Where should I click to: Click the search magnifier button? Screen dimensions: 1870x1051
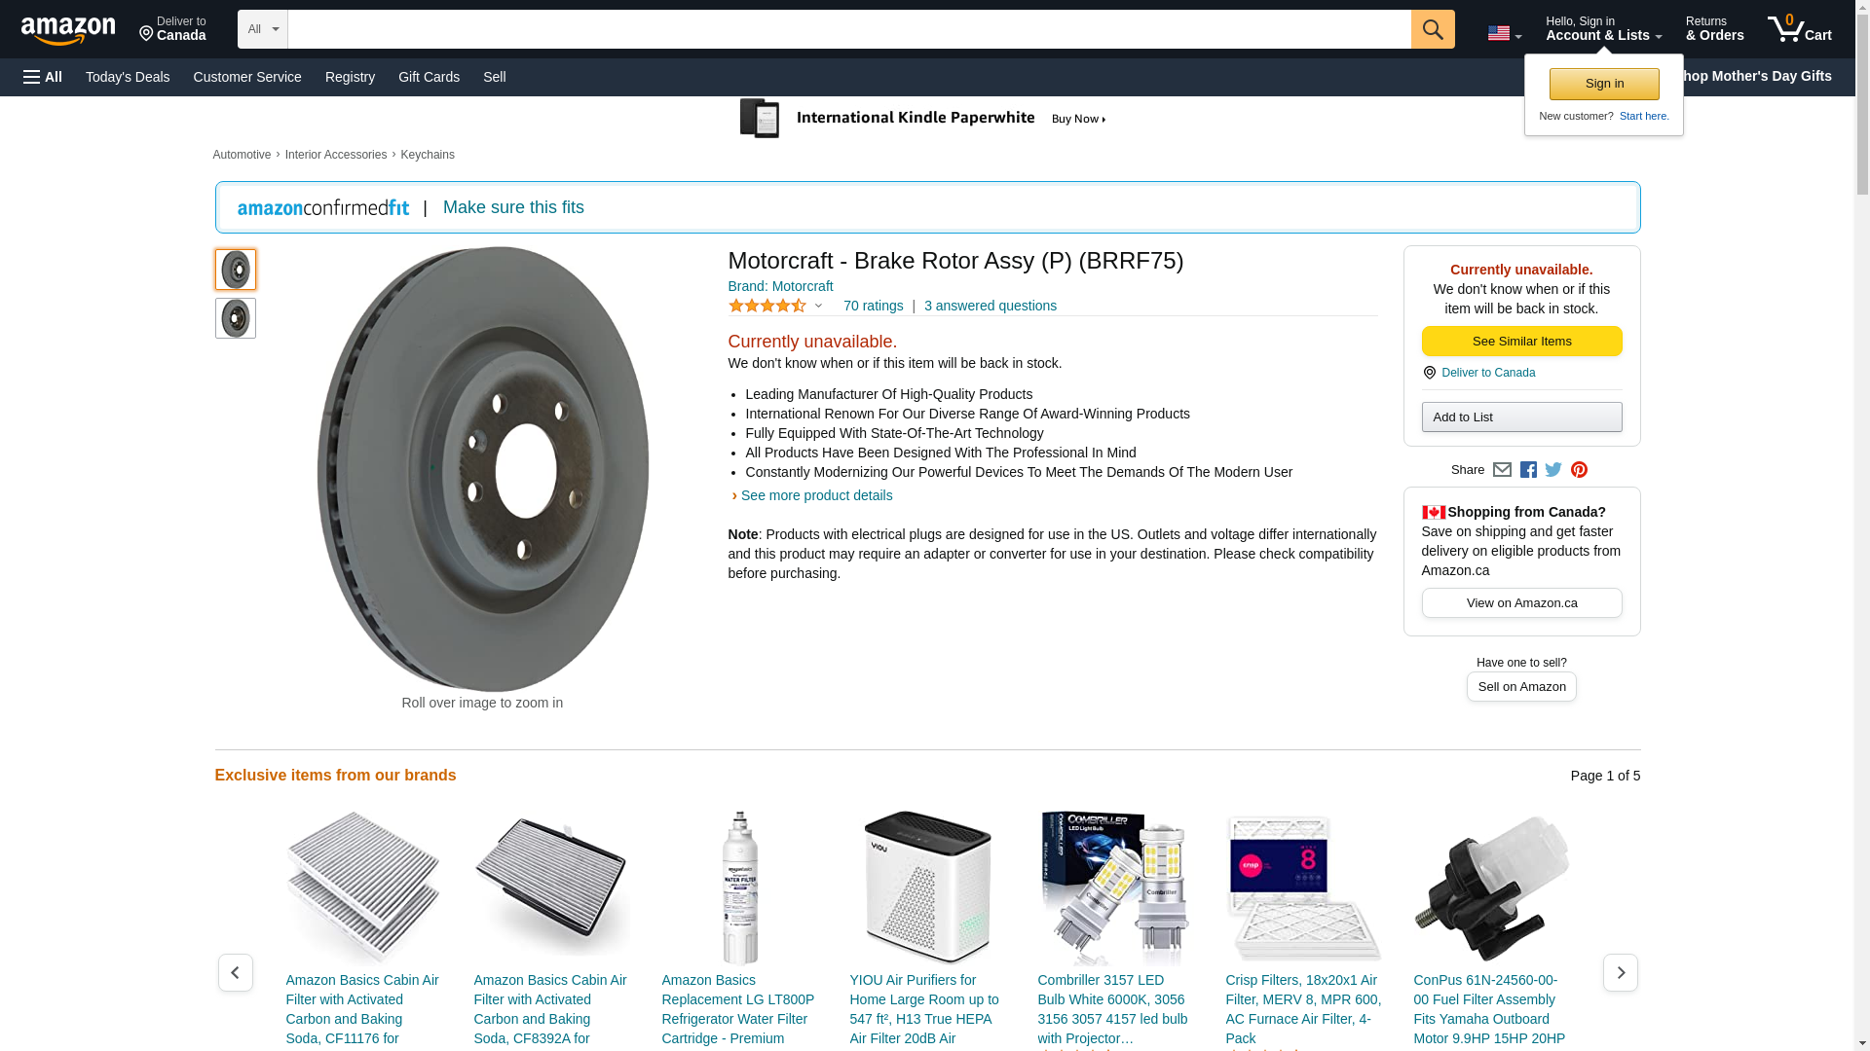click(1432, 29)
